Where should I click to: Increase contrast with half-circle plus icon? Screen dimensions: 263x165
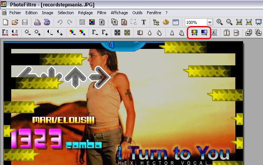point(60,32)
